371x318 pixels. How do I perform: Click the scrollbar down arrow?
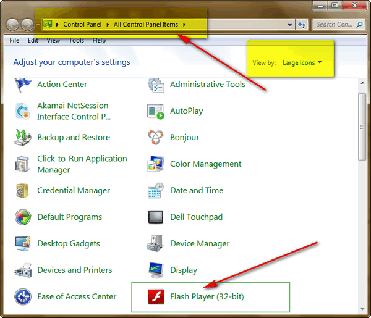point(362,309)
